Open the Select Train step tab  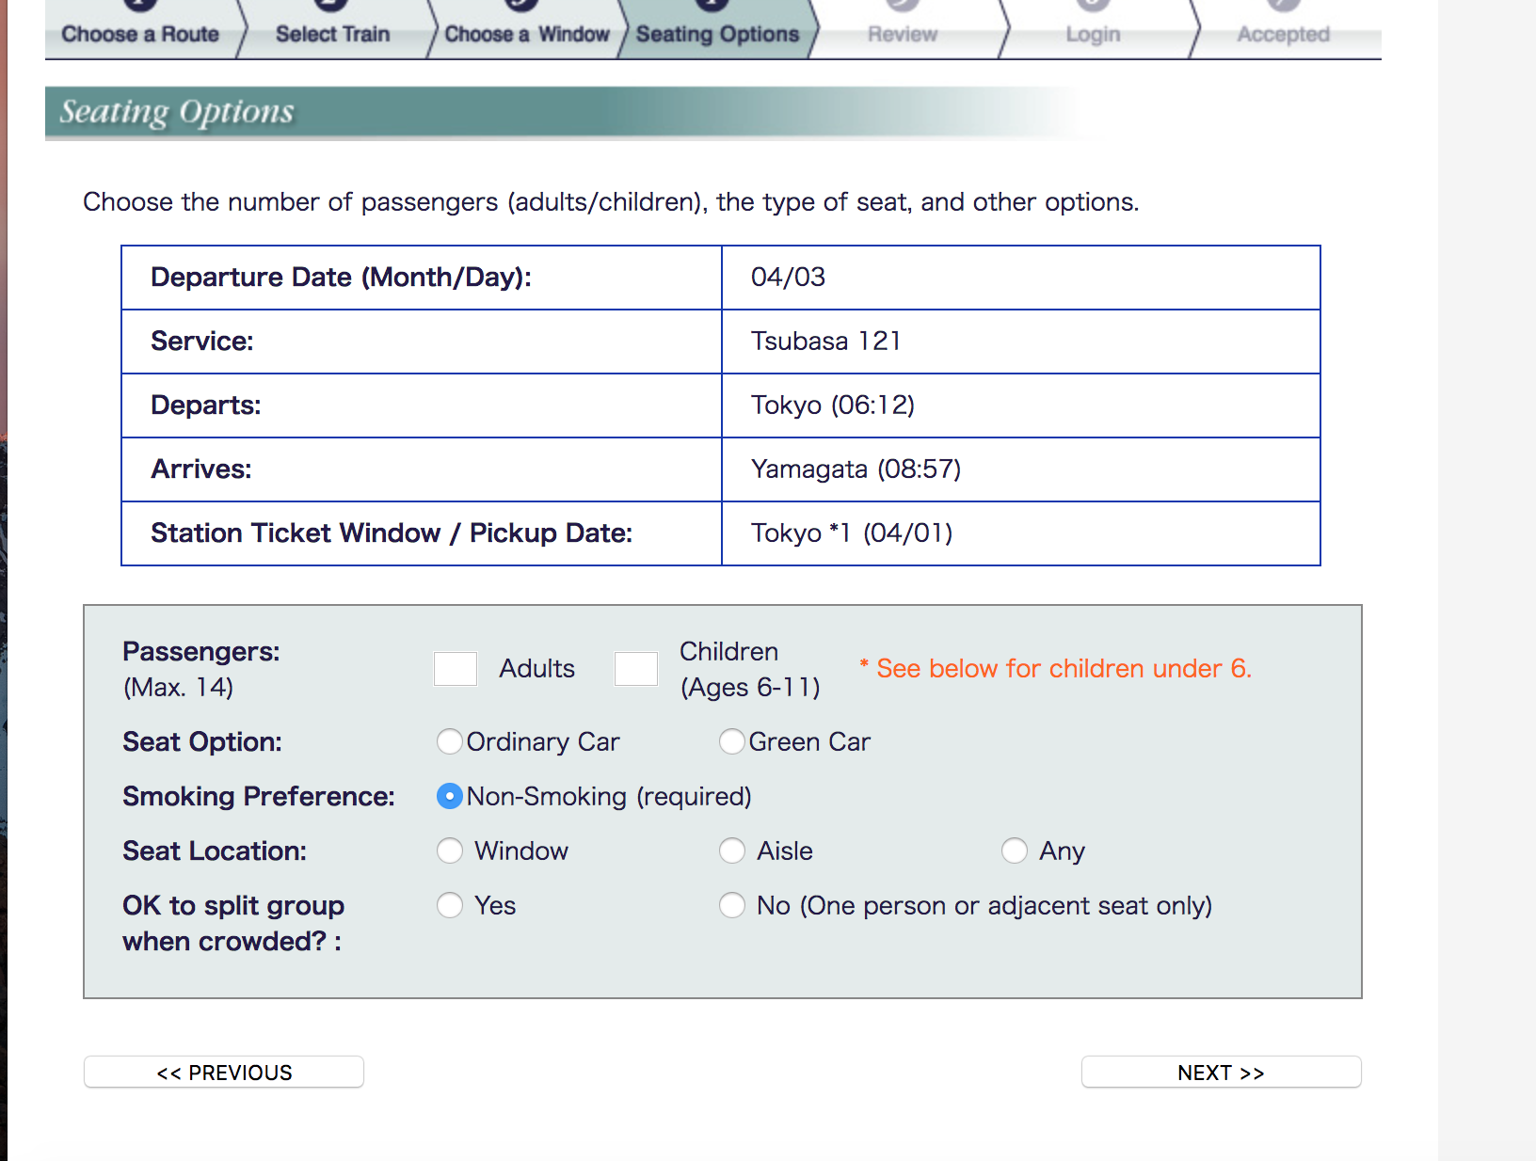coord(332,34)
